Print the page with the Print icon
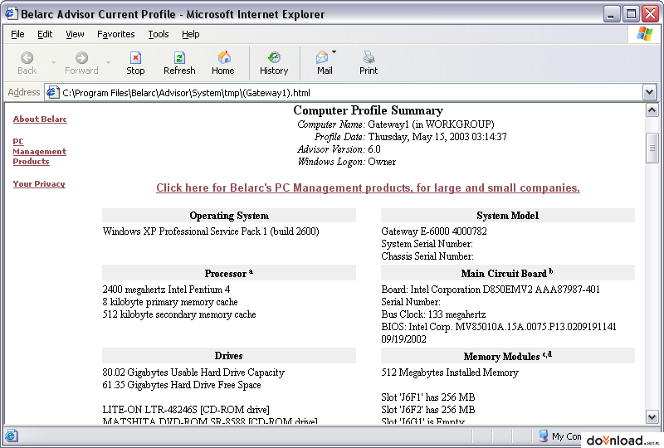The image size is (664, 448). [x=369, y=57]
